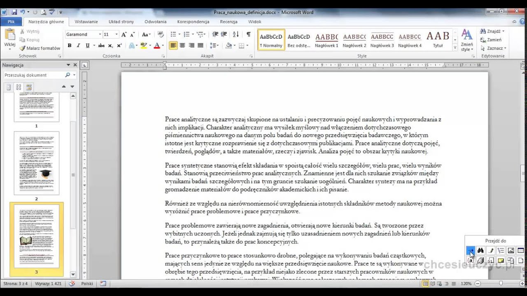Run spelling check from Quick Access toolbar

pos(53,12)
